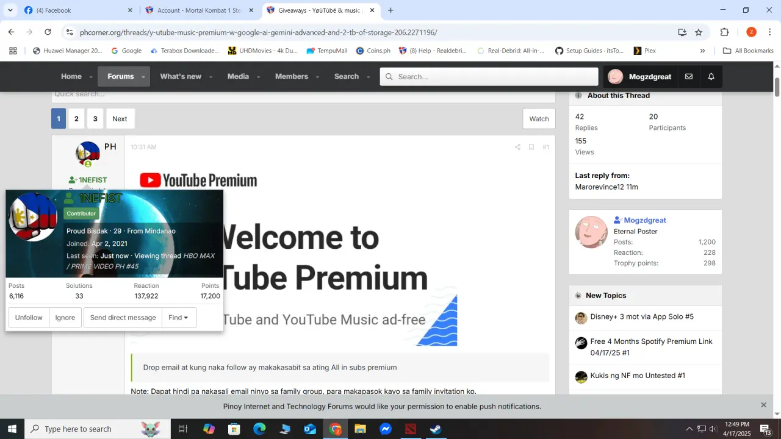The width and height of the screenshot is (781, 439).
Task: Open the Find dropdown in profile card
Action: click(x=179, y=318)
